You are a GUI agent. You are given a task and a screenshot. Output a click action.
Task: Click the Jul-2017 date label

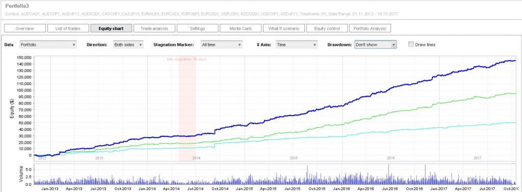(x=487, y=188)
